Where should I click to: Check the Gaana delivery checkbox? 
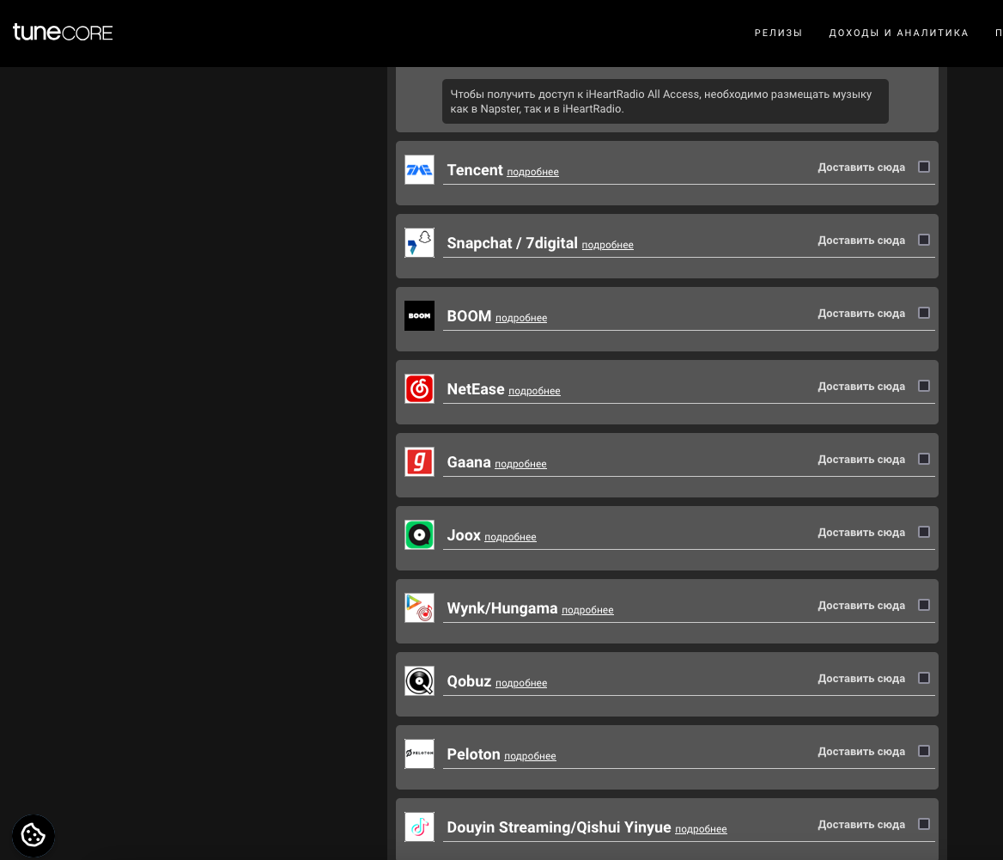click(924, 458)
